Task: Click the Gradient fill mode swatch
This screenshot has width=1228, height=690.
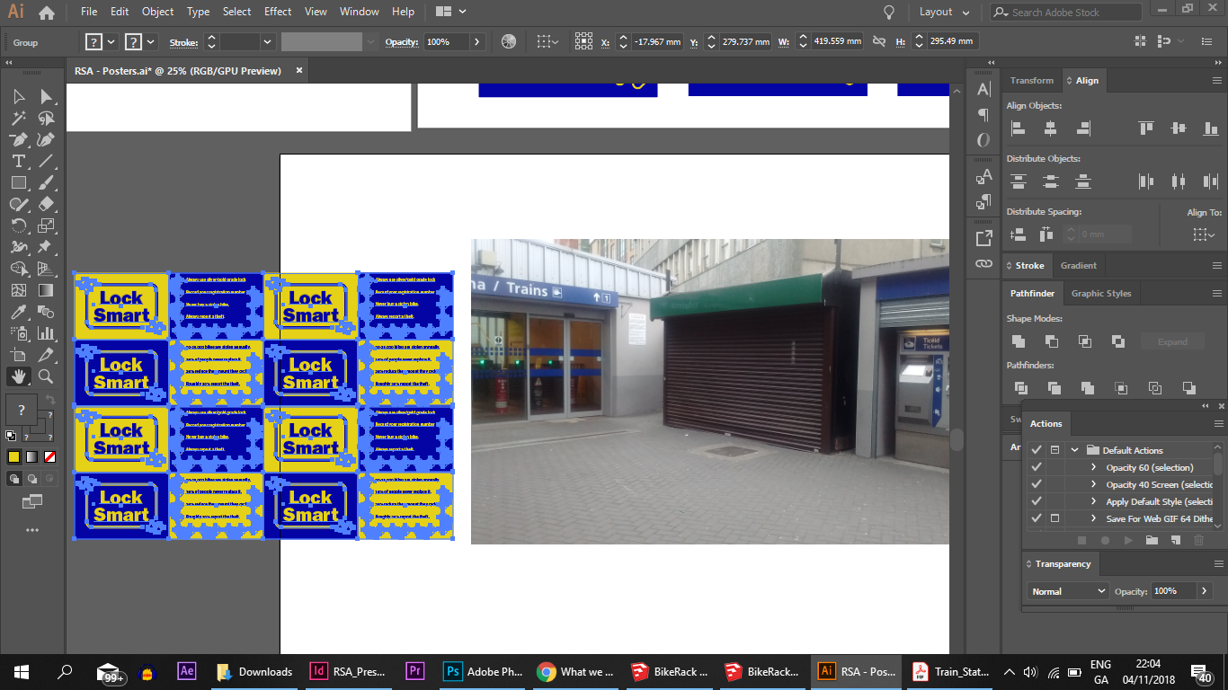Action: point(31,456)
